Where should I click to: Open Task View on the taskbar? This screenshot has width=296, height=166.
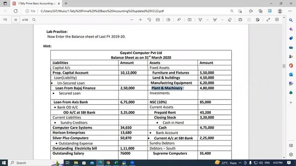[68, 163]
